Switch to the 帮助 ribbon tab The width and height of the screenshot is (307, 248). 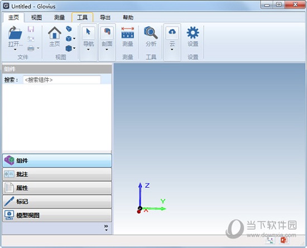[128, 17]
